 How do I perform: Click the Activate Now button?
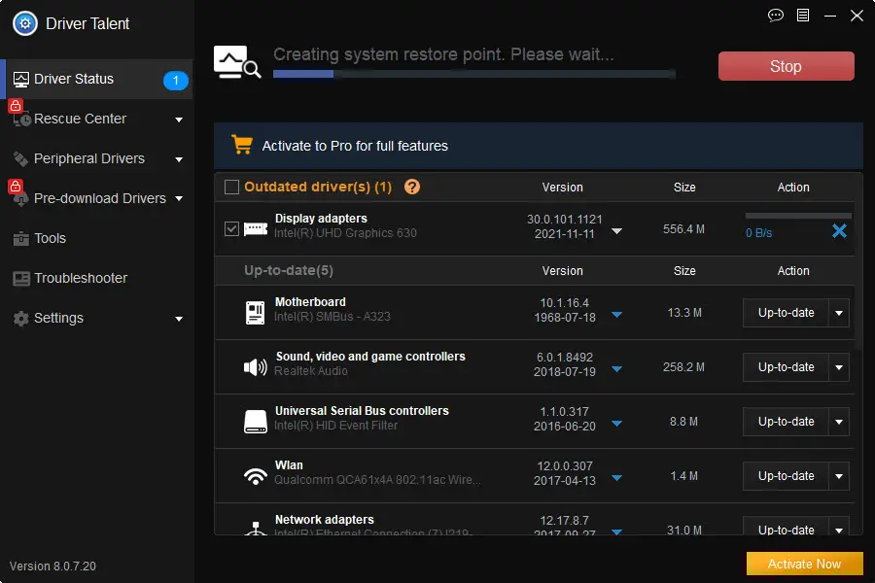pyautogui.click(x=804, y=564)
